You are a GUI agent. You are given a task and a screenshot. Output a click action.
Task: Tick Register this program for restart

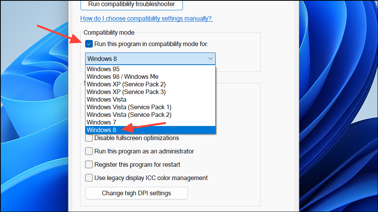89,164
